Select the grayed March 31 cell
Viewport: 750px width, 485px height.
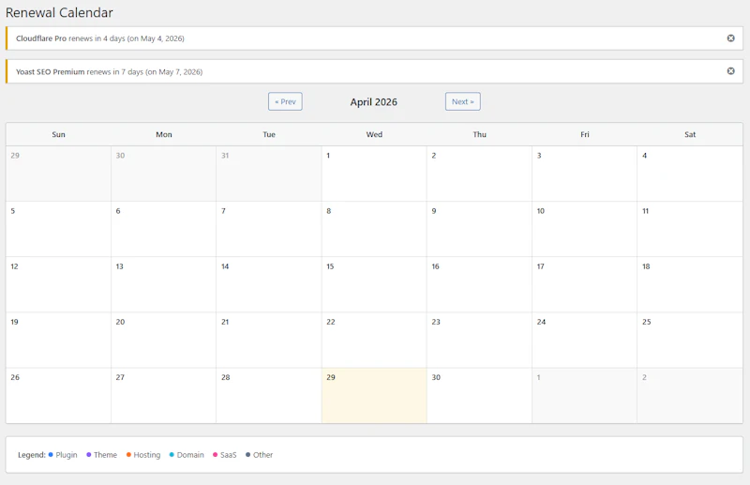(269, 174)
